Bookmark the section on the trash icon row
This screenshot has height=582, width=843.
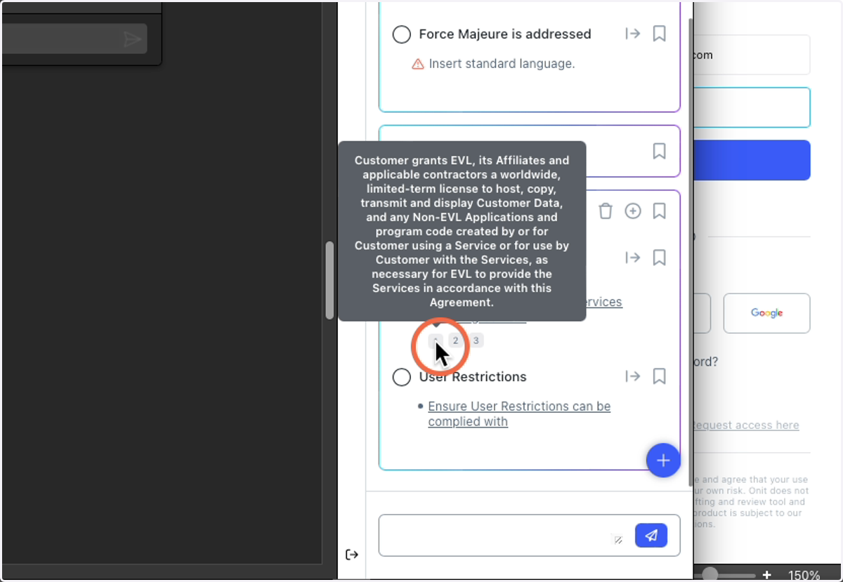tap(659, 211)
